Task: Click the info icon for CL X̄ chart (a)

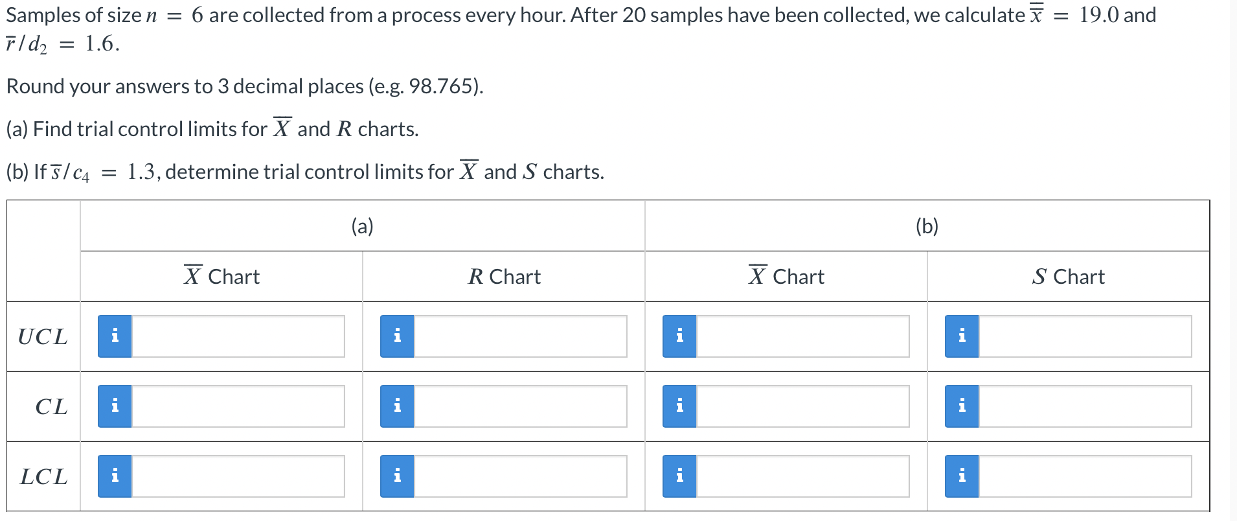Action: (114, 406)
